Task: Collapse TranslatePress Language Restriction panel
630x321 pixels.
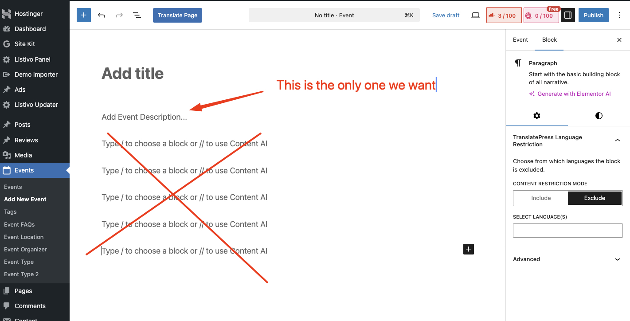Action: pos(618,141)
